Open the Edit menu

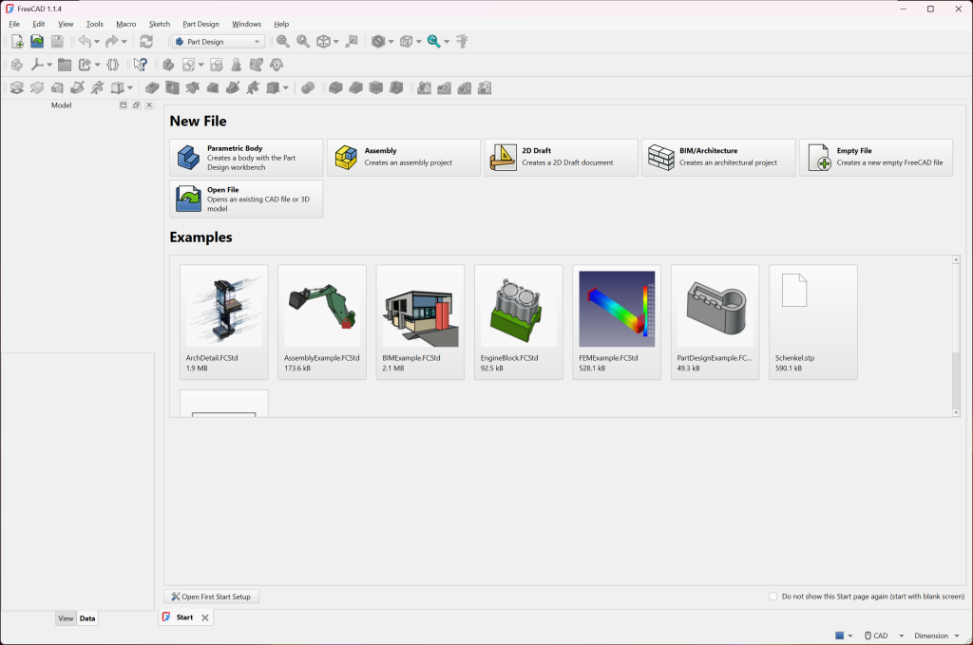[x=38, y=24]
